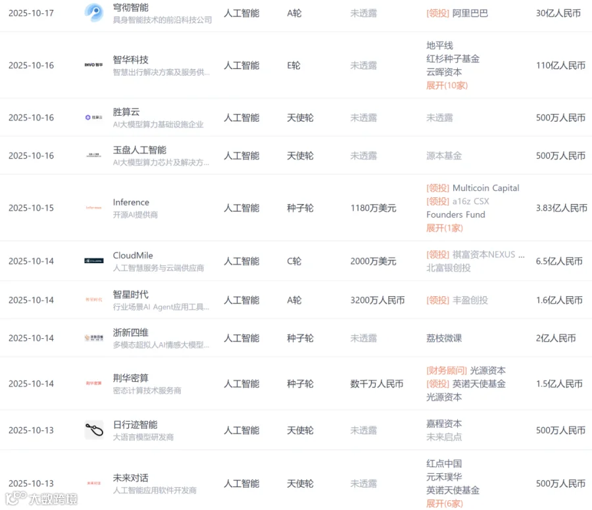
Task: Click valuation 3.83亿人民币
Action: coord(562,208)
